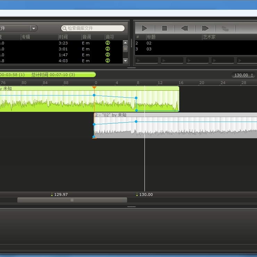257x257 pixels.
Task: Click the library list scroll-down arrow
Action: pyautogui.click(x=125, y=61)
